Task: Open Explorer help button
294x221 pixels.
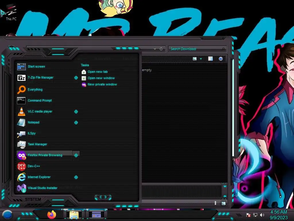Action: 221,59
